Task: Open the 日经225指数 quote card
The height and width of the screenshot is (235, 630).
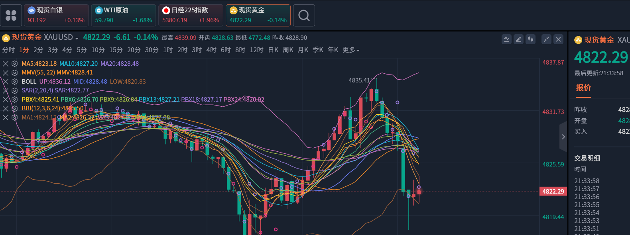Action: [191, 16]
